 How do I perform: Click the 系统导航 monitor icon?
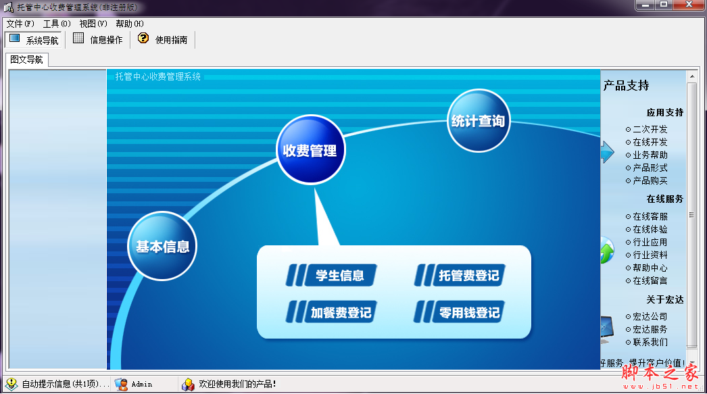click(x=14, y=39)
